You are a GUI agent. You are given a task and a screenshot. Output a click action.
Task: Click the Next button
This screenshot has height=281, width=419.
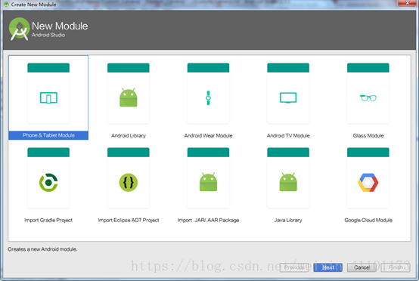[328, 267]
